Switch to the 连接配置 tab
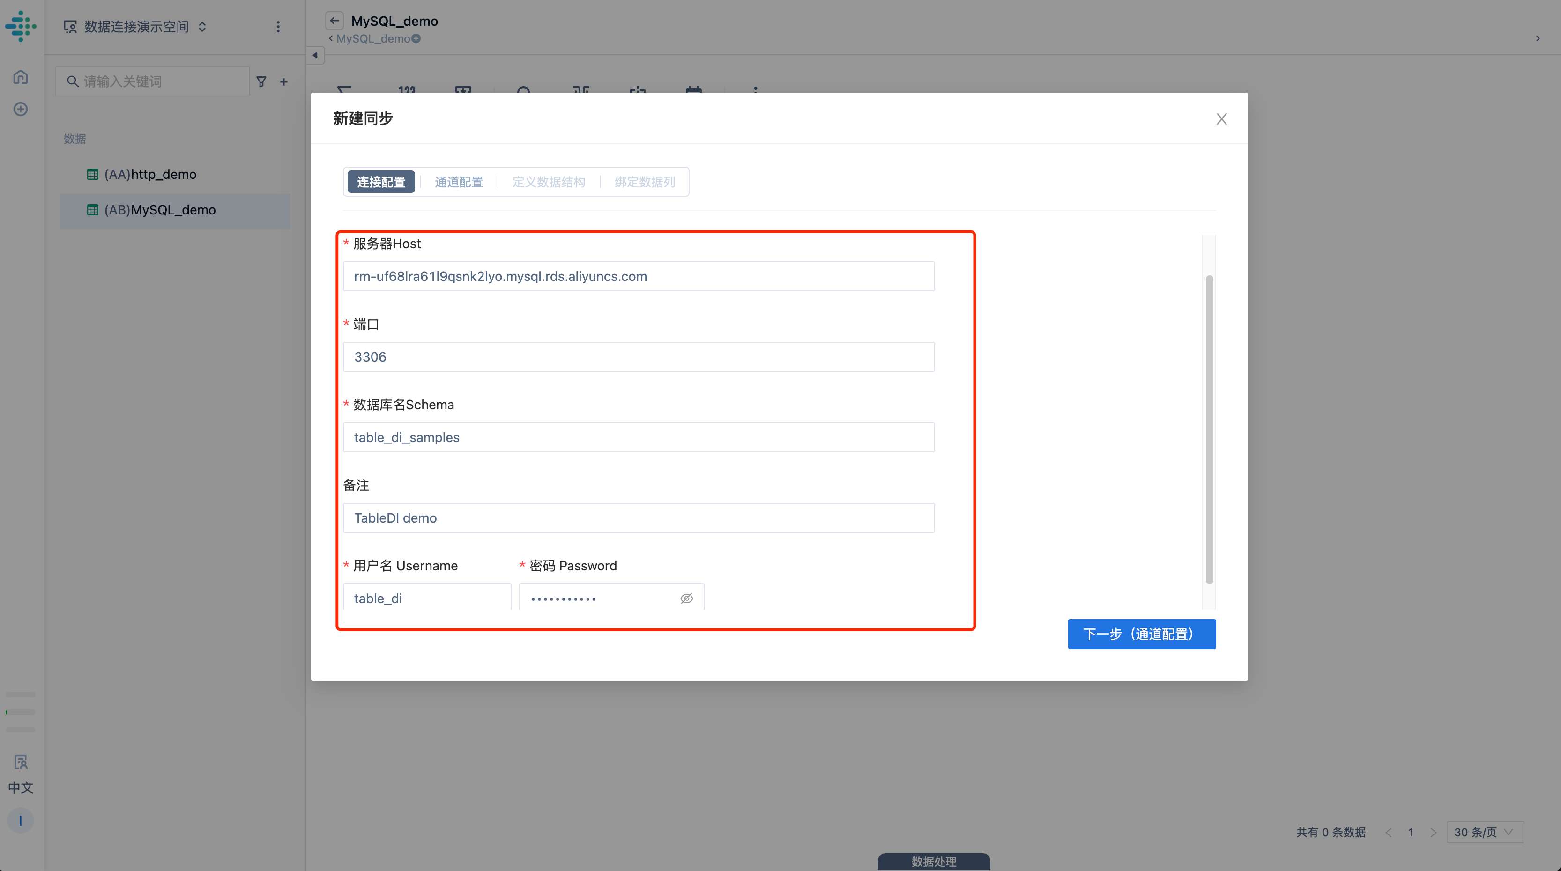This screenshot has width=1561, height=871. click(x=381, y=182)
